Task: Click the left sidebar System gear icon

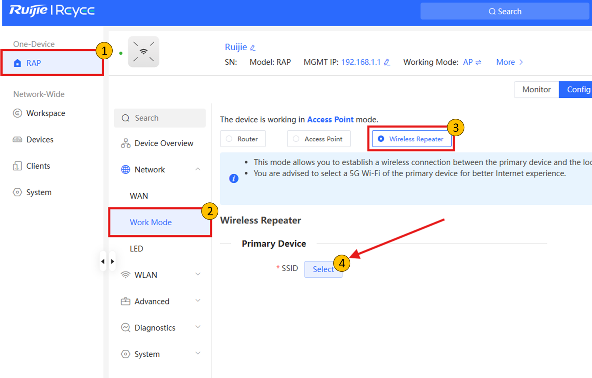Action: (17, 192)
